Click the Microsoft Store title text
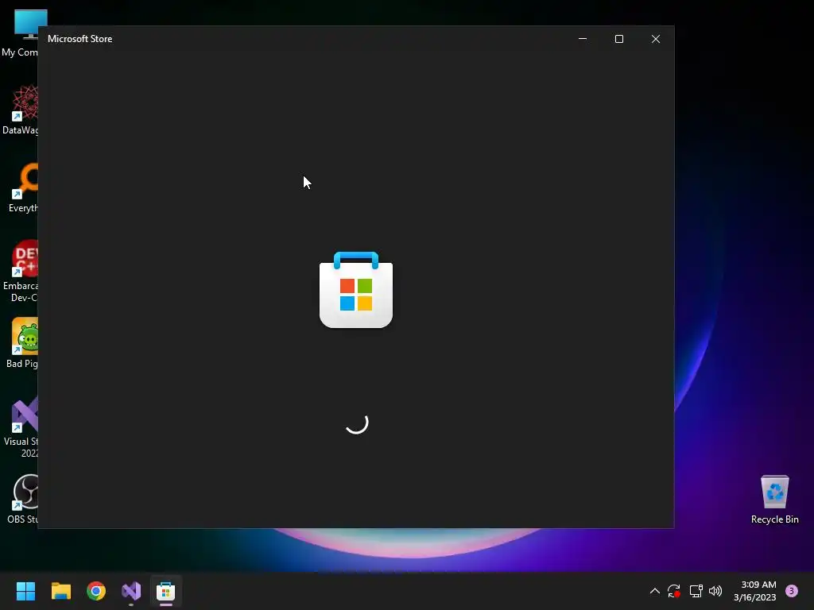Image resolution: width=814 pixels, height=610 pixels. [x=80, y=39]
